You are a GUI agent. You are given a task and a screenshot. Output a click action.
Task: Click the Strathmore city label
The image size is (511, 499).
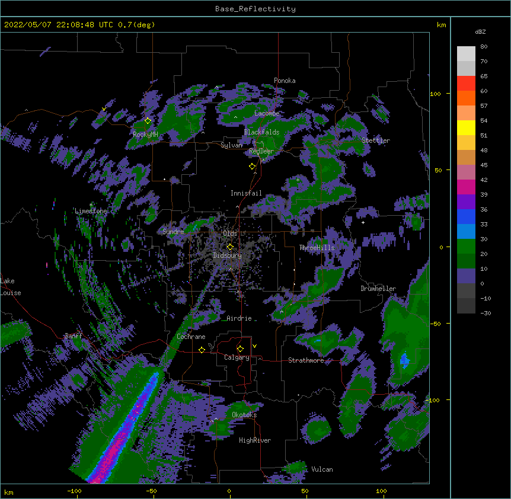(306, 360)
